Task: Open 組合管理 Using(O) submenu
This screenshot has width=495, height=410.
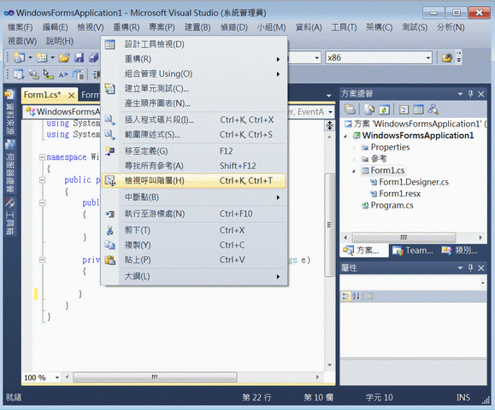Action: 194,73
